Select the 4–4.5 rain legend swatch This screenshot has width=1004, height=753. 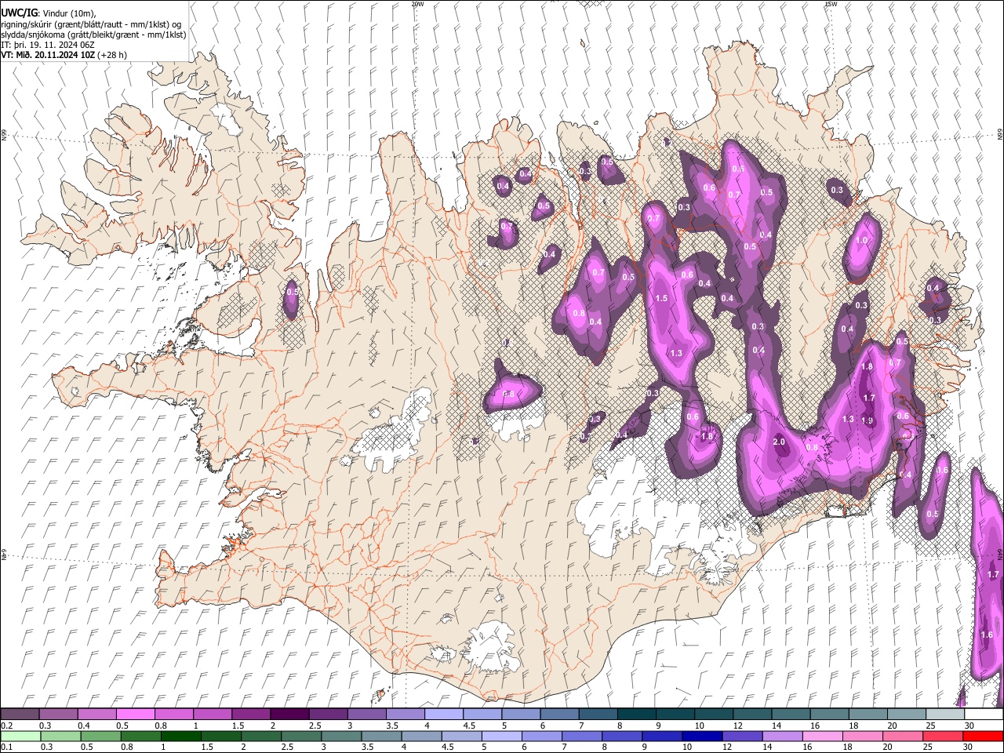[421, 736]
